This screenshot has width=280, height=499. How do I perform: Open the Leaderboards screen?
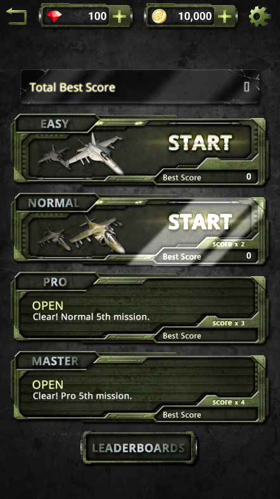click(x=139, y=448)
